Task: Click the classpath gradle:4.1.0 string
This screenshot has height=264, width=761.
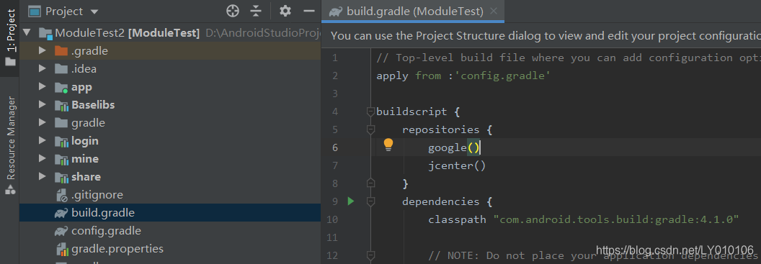Action: (x=616, y=219)
